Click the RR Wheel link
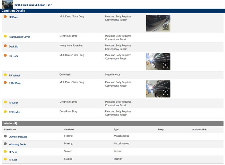Screen dimensions: 225x165 tap(14, 76)
